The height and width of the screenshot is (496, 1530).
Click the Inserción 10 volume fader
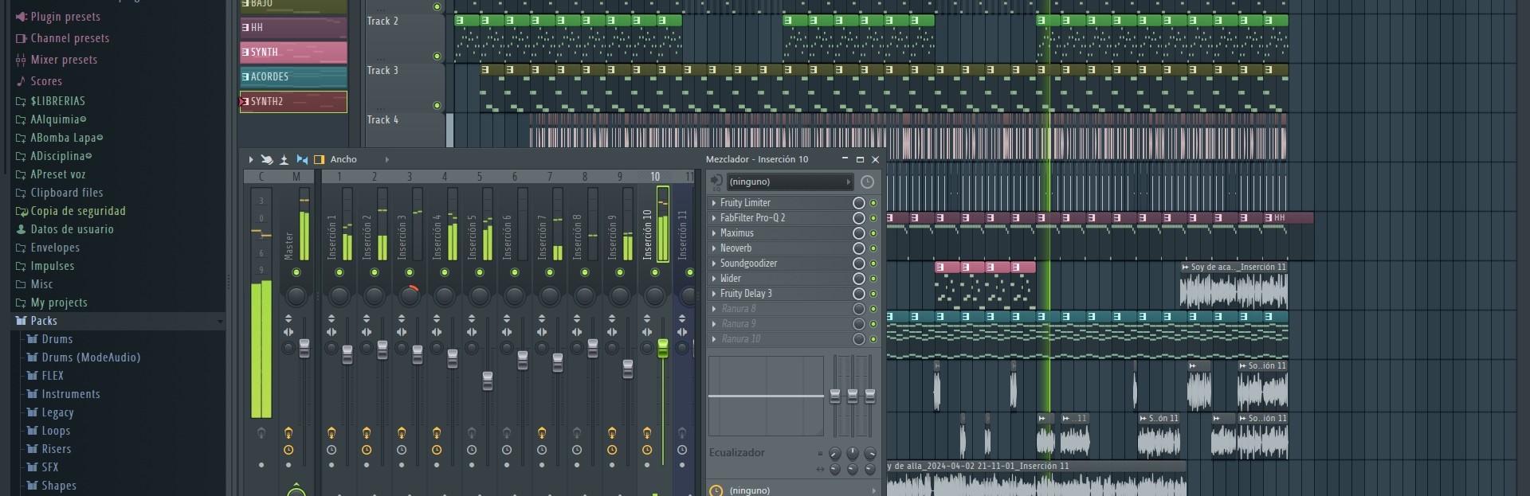663,348
